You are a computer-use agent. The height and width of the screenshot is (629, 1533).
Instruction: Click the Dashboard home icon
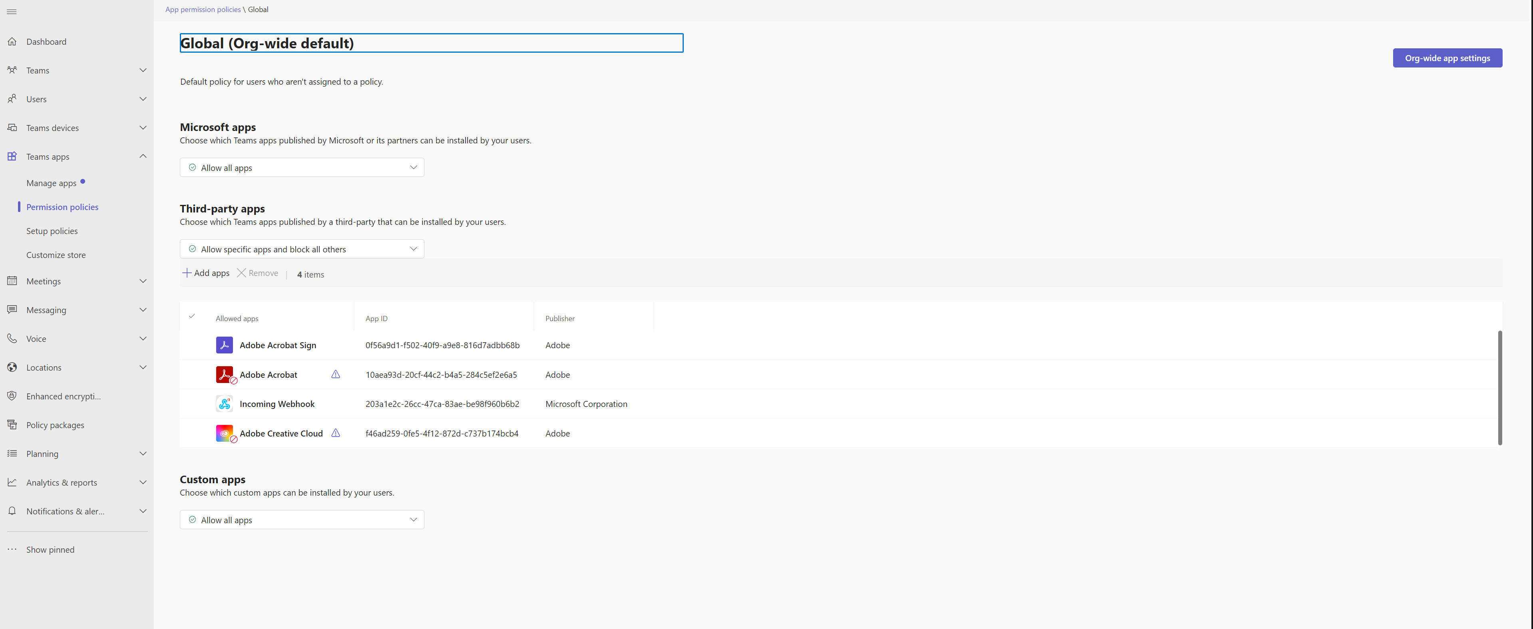[x=12, y=42]
